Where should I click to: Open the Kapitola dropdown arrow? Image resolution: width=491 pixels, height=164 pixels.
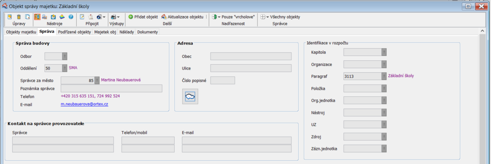(x=384, y=52)
